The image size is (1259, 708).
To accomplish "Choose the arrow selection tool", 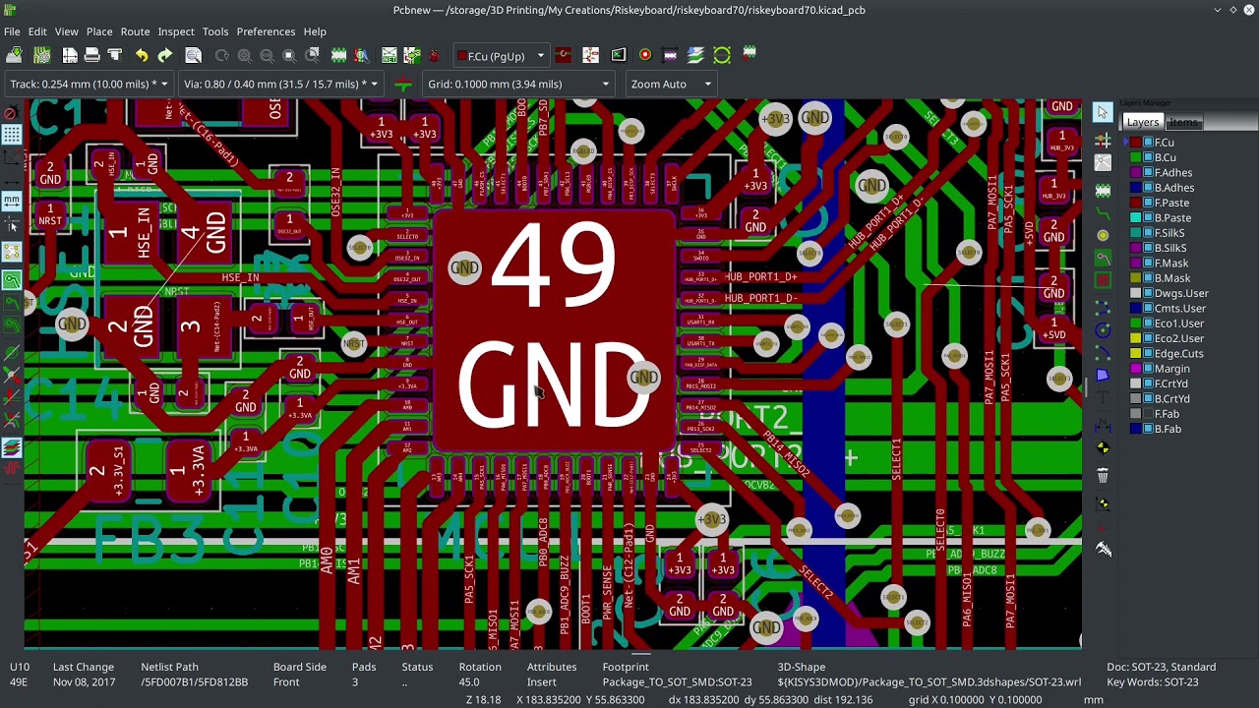I will point(1103,112).
